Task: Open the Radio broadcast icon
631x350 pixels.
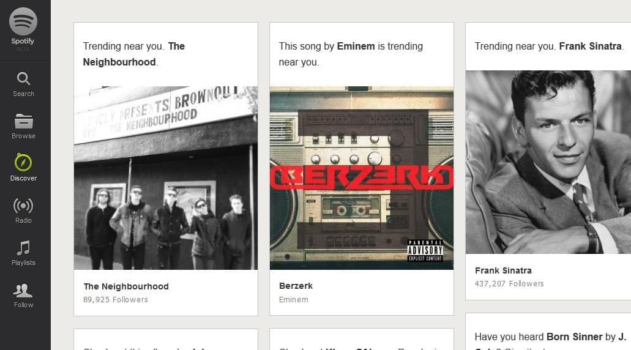Action: [x=23, y=206]
